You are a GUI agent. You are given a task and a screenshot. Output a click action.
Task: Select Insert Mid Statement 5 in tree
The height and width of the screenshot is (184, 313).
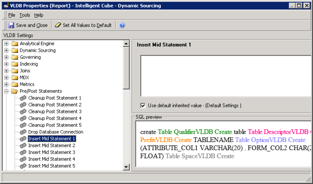pyautogui.click(x=51, y=166)
